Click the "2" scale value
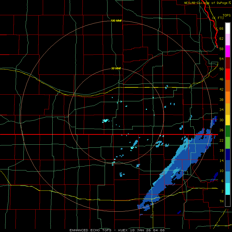This screenshot has height=232, width=232. click(222, 191)
